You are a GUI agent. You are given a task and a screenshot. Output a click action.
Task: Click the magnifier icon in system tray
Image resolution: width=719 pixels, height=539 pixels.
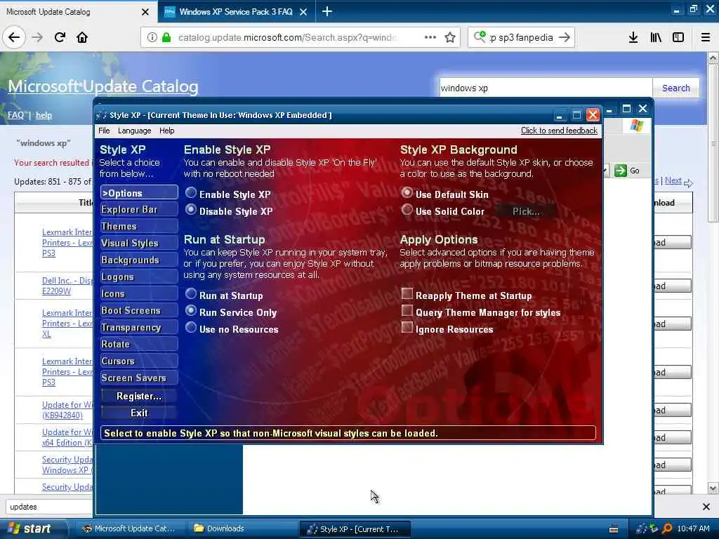(x=667, y=528)
